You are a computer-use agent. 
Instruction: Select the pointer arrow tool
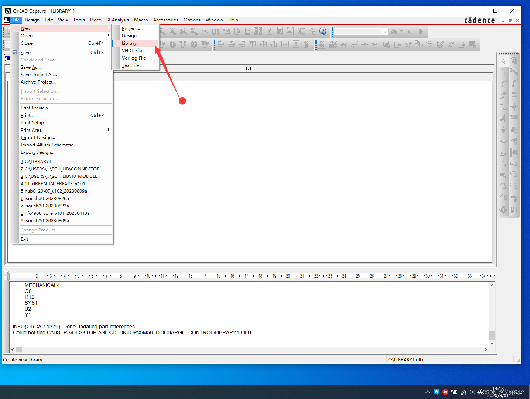[503, 61]
